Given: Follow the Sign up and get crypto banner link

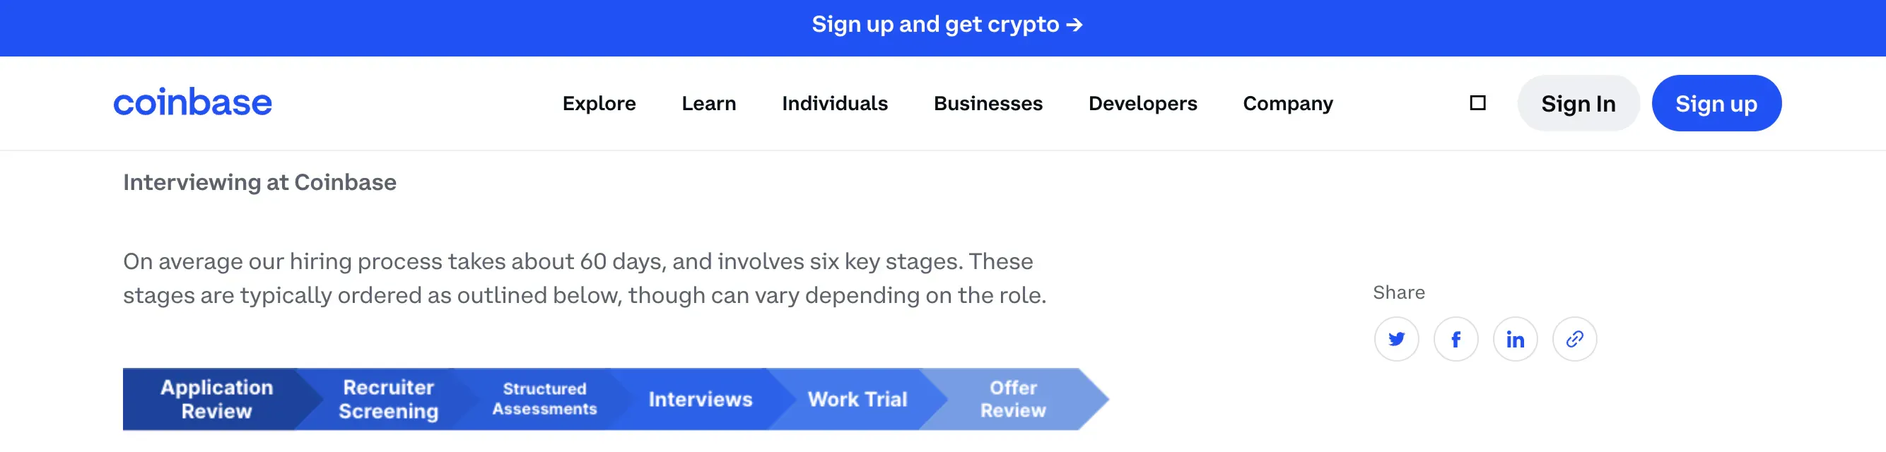Looking at the screenshot, I should (946, 25).
